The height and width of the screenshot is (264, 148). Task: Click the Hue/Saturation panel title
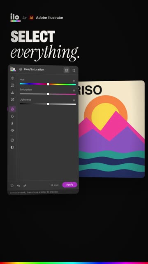[34, 69]
